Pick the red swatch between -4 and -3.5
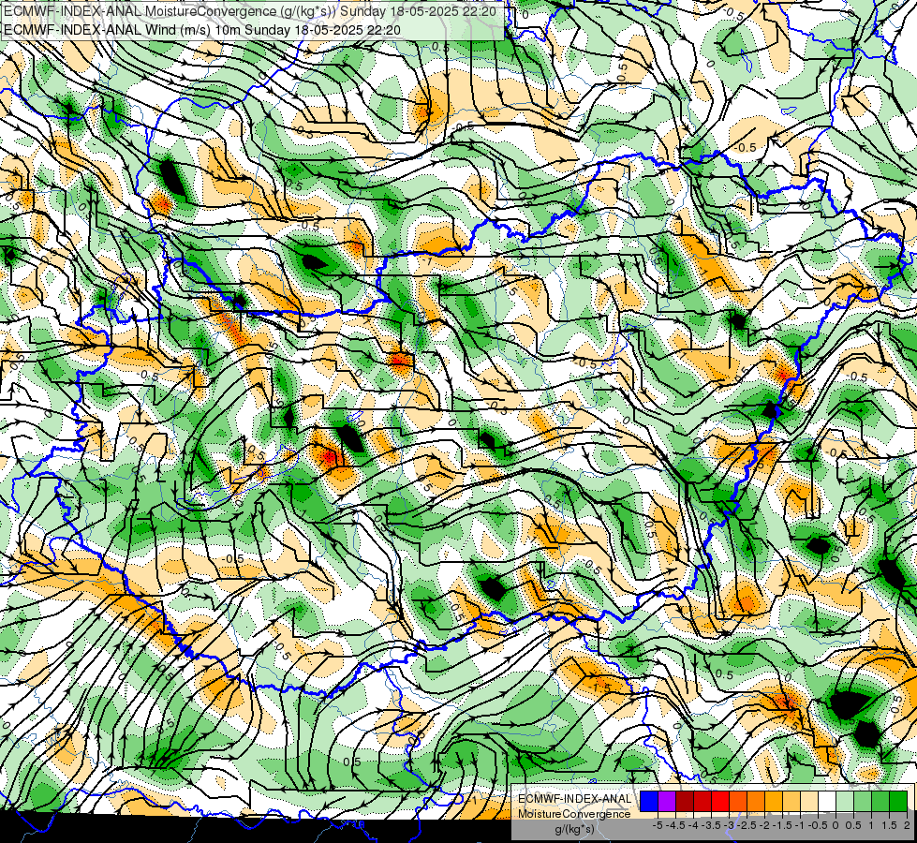Image resolution: width=917 pixels, height=843 pixels. pos(703,801)
